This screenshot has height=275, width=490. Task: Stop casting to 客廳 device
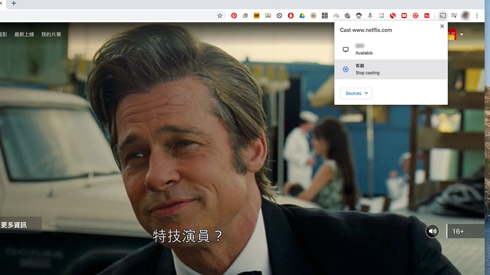pyautogui.click(x=391, y=69)
